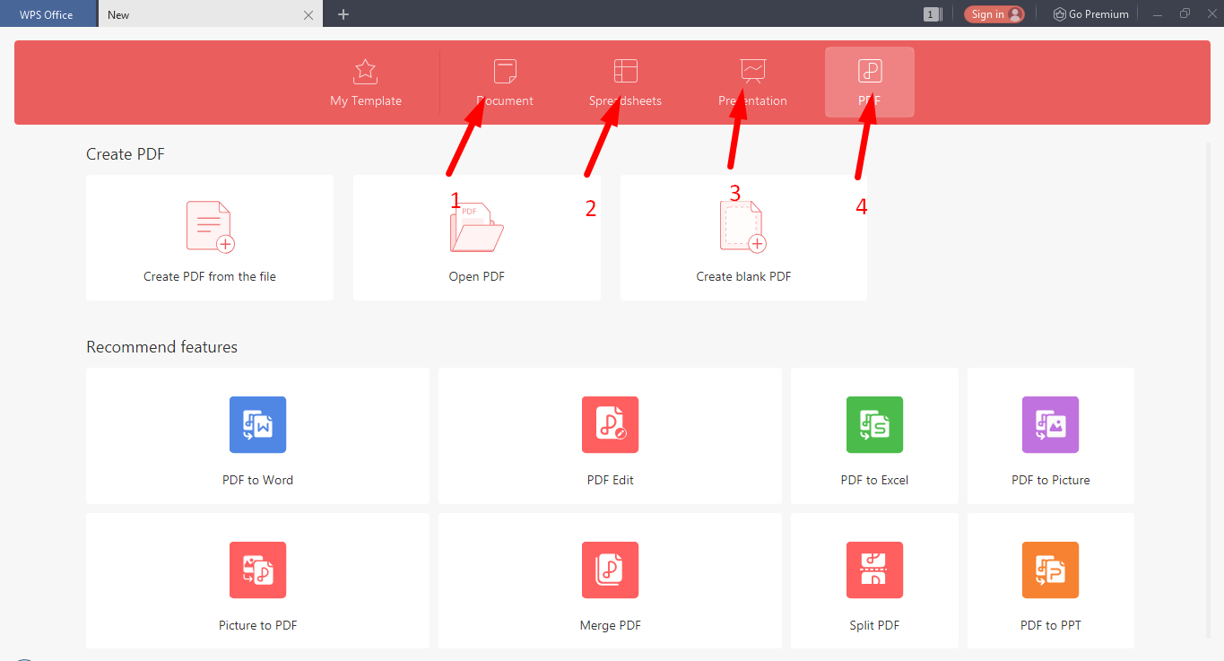Open the PDF to Word converter
Screen dimensions: 1224x661
[x=257, y=436]
